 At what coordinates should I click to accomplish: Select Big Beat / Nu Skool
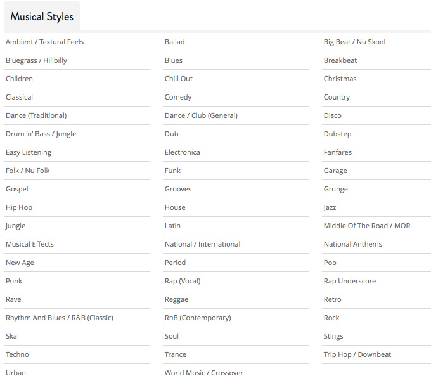click(x=354, y=42)
